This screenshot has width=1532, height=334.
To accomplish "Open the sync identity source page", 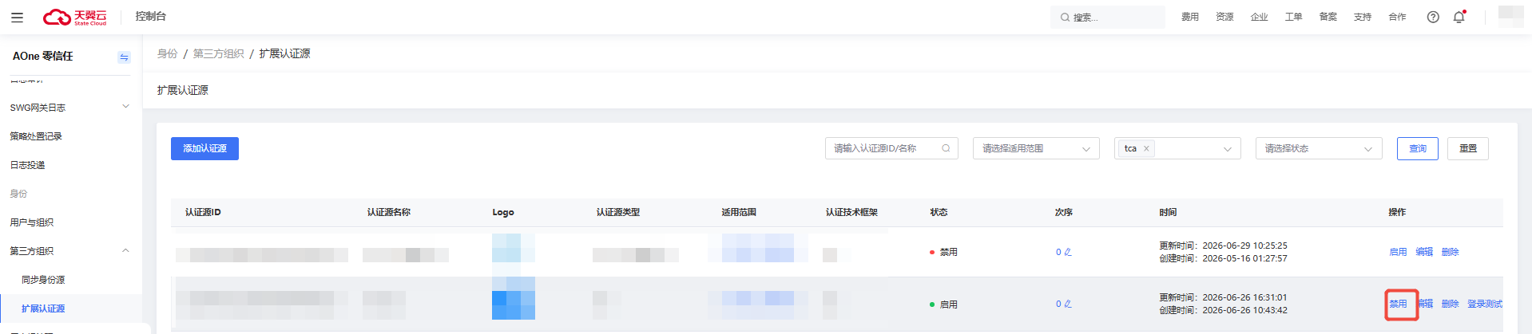I will [x=43, y=280].
